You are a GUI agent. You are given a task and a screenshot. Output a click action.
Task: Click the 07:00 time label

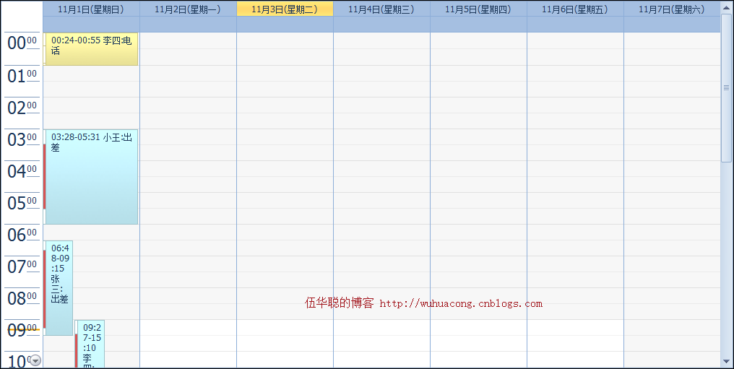coord(22,266)
